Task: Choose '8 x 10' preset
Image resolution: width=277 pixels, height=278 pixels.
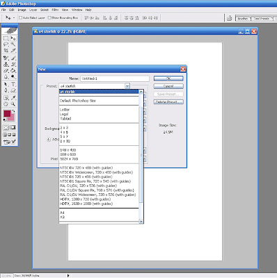Action: [x=99, y=141]
